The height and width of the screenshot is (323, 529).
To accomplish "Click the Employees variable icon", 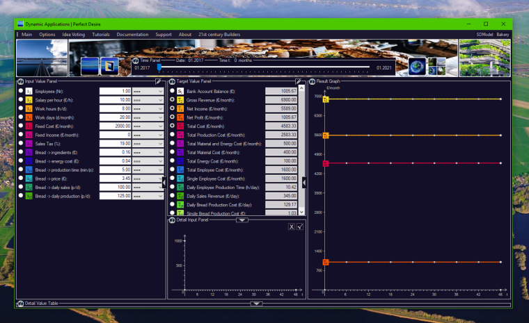I will 29,91.
